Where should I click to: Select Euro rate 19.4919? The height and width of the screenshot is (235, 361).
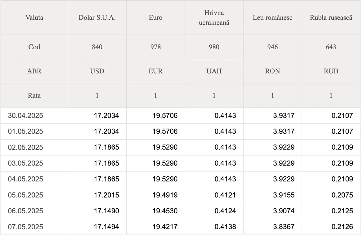[165, 195]
